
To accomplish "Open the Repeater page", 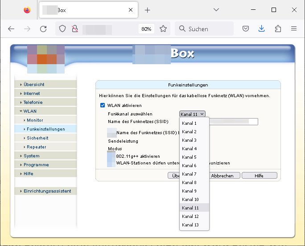I will pyautogui.click(x=45, y=147).
